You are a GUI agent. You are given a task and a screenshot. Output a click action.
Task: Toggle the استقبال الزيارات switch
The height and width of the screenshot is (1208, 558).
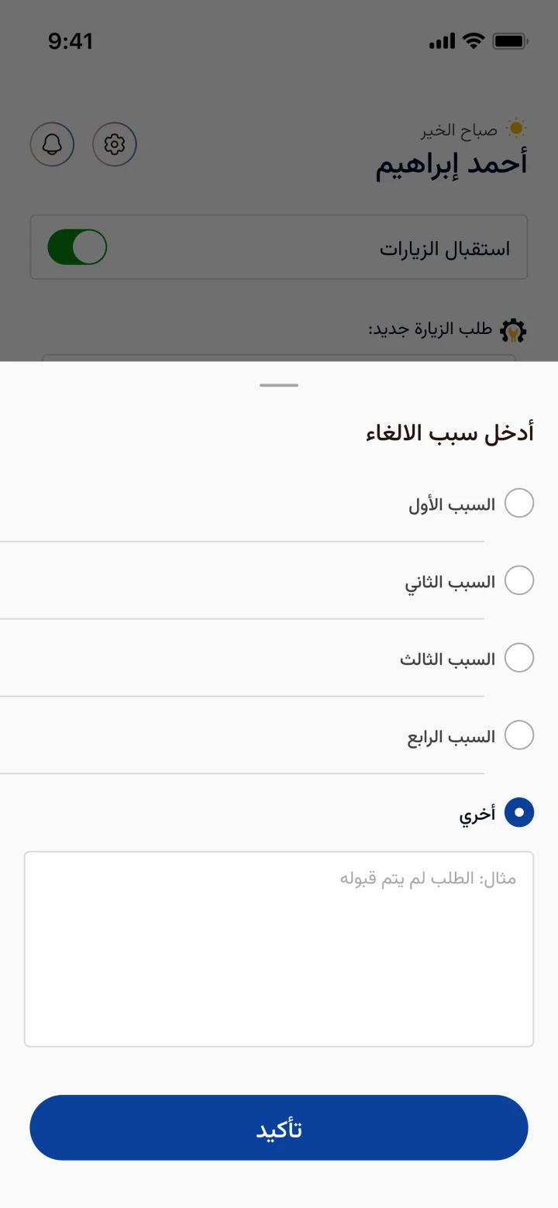[x=77, y=247]
